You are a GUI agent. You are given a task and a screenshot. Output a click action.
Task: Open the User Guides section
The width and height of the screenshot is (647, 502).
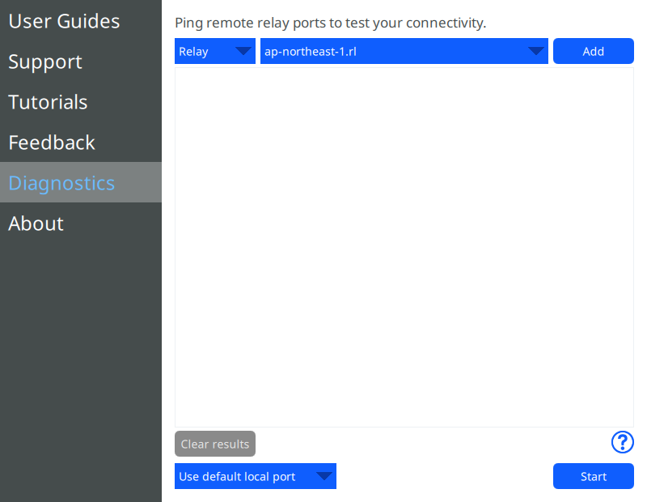pyautogui.click(x=64, y=21)
